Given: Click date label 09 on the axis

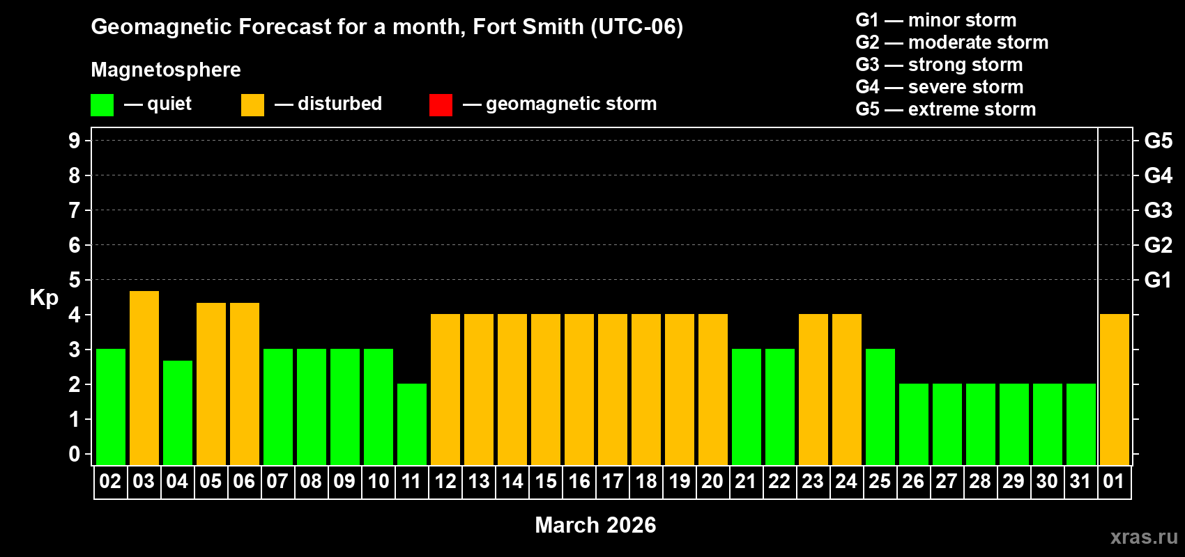Looking at the screenshot, I should point(344,481).
